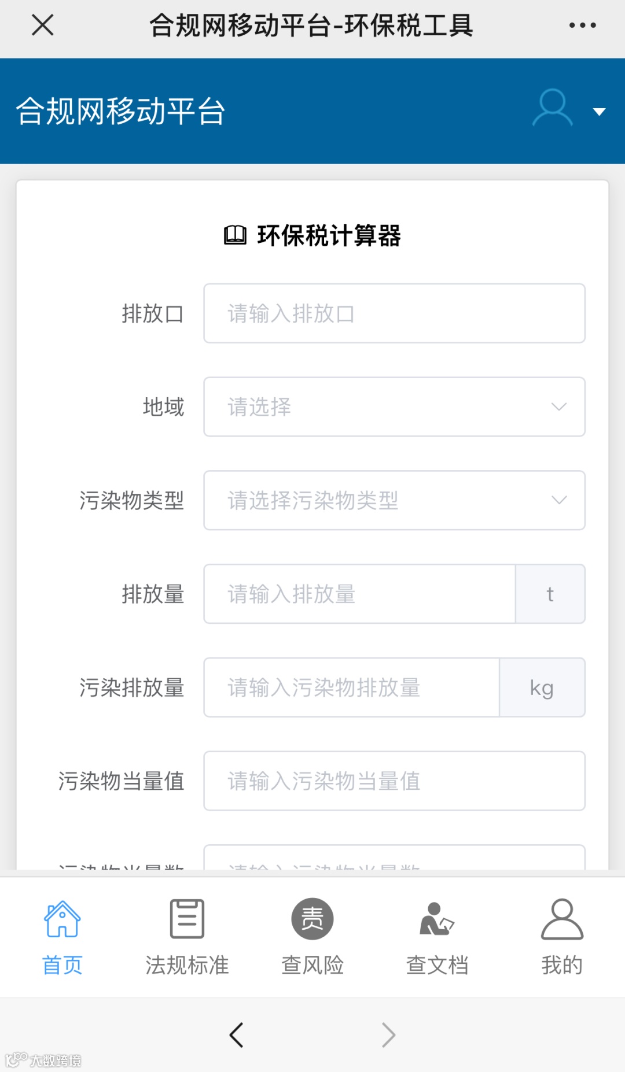Open the three-dot more options menu
The image size is (625, 1072).
click(582, 25)
